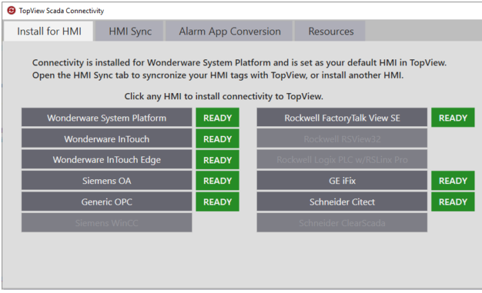Screen dimensions: 482x293
Task: Click READY badge beside Schneider Citect
Action: pos(453,201)
